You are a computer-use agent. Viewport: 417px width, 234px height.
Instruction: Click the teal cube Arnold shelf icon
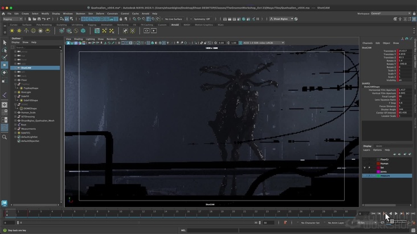pos(83,31)
